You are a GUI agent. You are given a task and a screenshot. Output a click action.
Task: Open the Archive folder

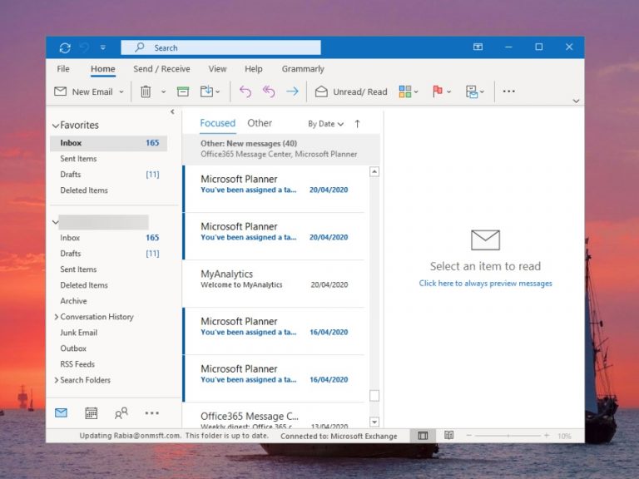point(73,301)
